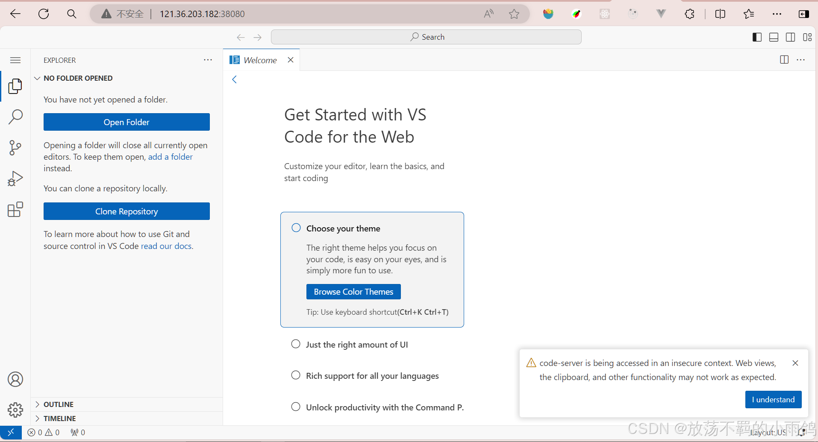Screen dimensions: 818x442
Task: Click VS Code navigate forward arrow
Action: click(x=257, y=38)
